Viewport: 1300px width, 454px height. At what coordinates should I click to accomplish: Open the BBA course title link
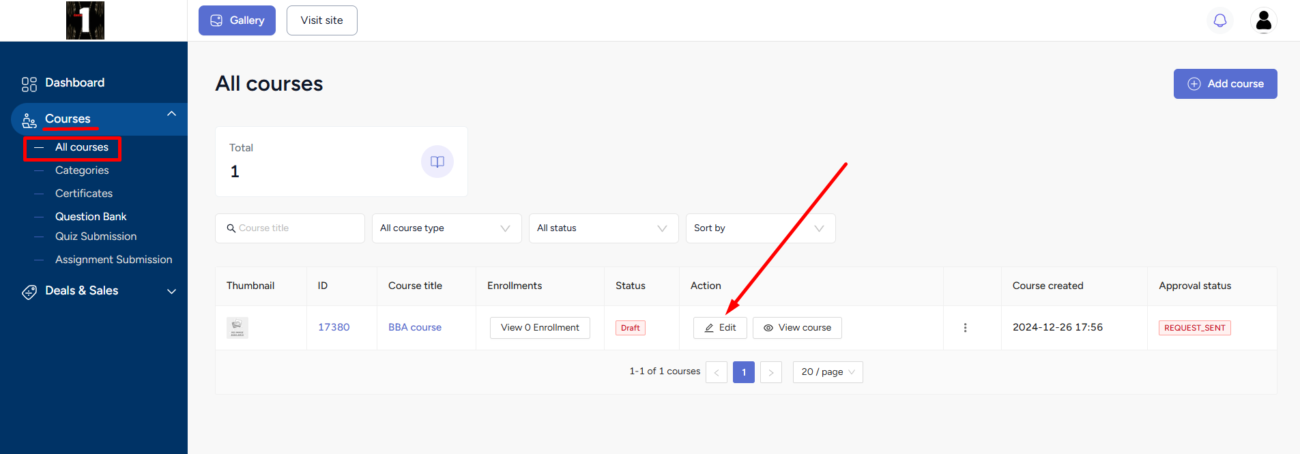(415, 327)
